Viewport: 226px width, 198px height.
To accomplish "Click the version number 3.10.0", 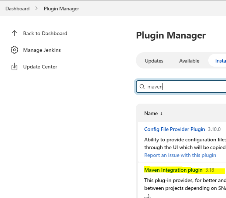I will coord(214,129).
